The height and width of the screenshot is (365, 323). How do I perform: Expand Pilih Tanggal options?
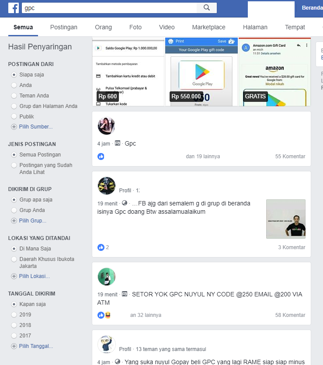click(32, 346)
